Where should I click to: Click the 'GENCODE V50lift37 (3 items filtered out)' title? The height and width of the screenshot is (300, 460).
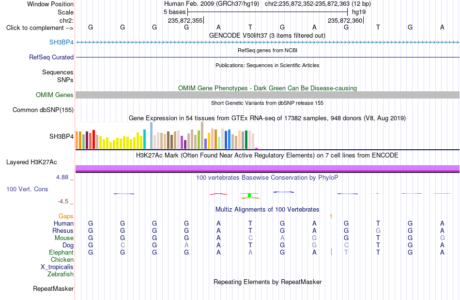pyautogui.click(x=267, y=35)
